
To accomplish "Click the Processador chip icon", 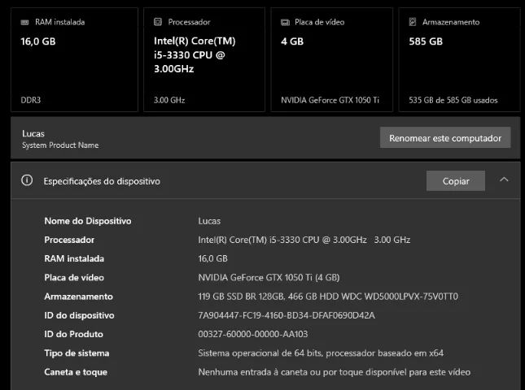I will (x=158, y=22).
